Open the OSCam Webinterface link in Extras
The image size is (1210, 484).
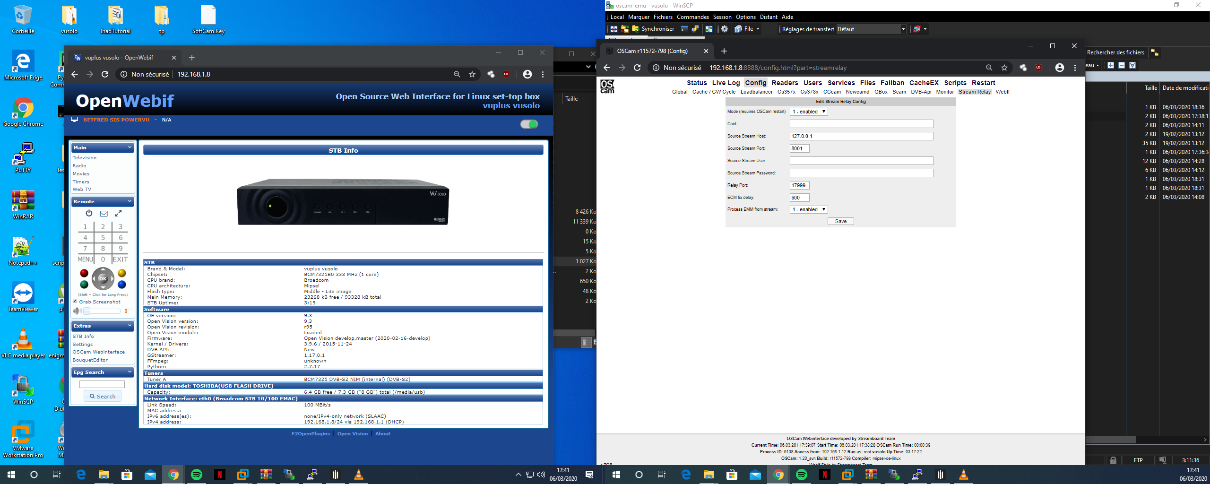tap(98, 352)
